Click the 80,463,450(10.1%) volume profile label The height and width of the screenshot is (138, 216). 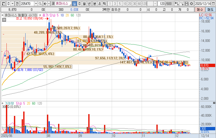click(88, 49)
